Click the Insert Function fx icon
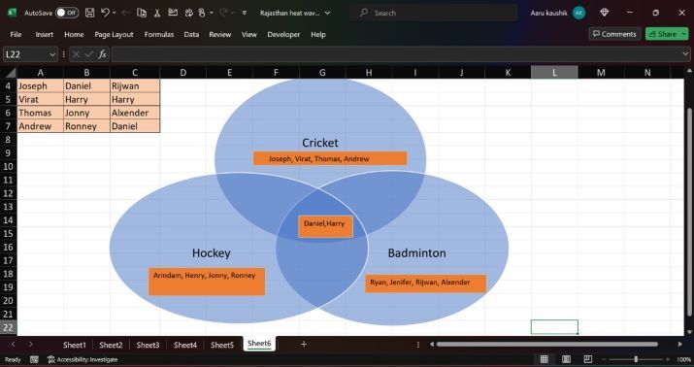The image size is (694, 367). [102, 54]
